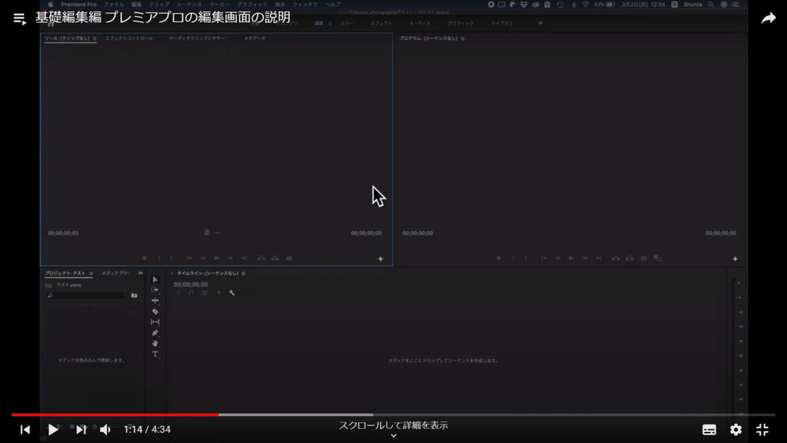Open timeline wrench display settings
The image size is (787, 443).
click(232, 293)
